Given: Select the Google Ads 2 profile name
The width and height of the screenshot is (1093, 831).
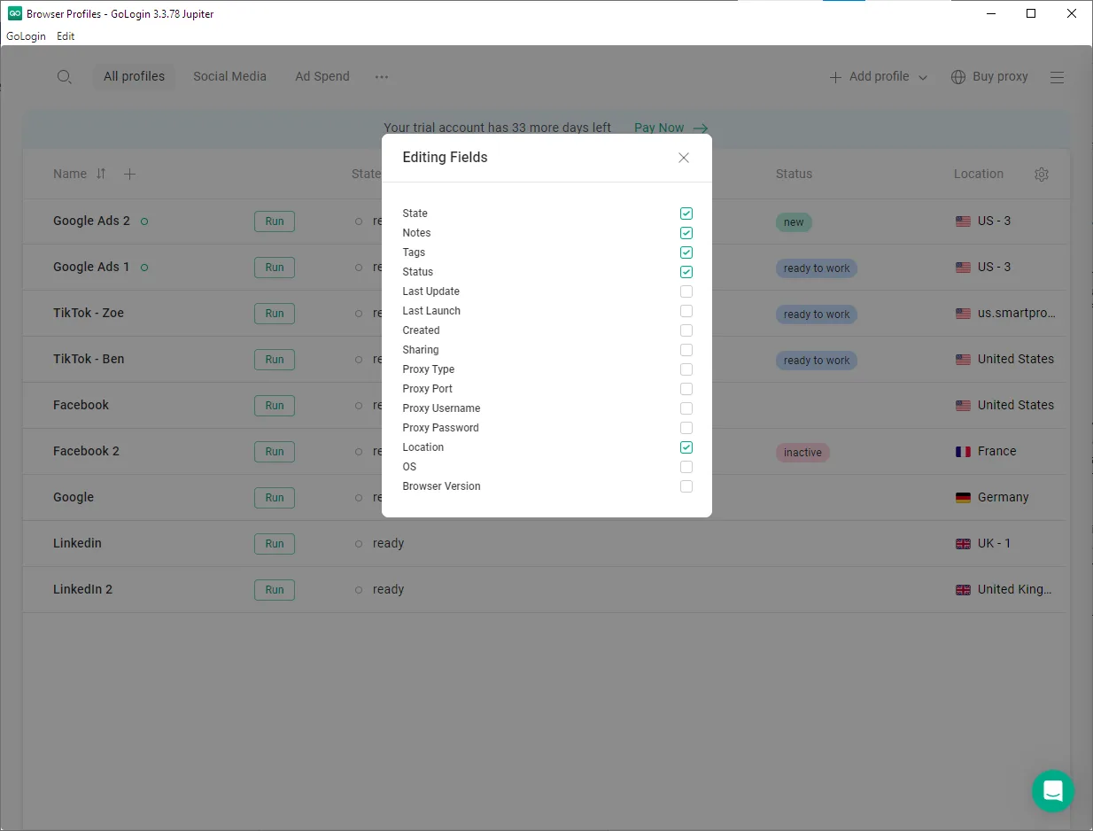Looking at the screenshot, I should [91, 221].
